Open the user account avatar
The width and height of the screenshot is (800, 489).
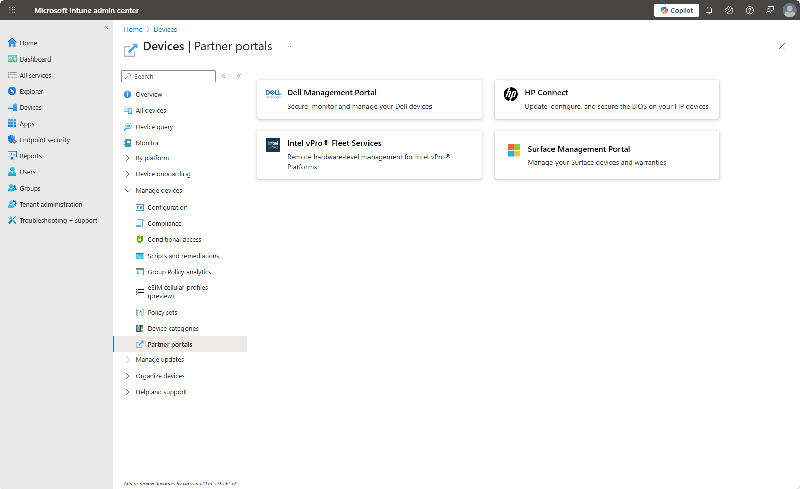pos(789,10)
